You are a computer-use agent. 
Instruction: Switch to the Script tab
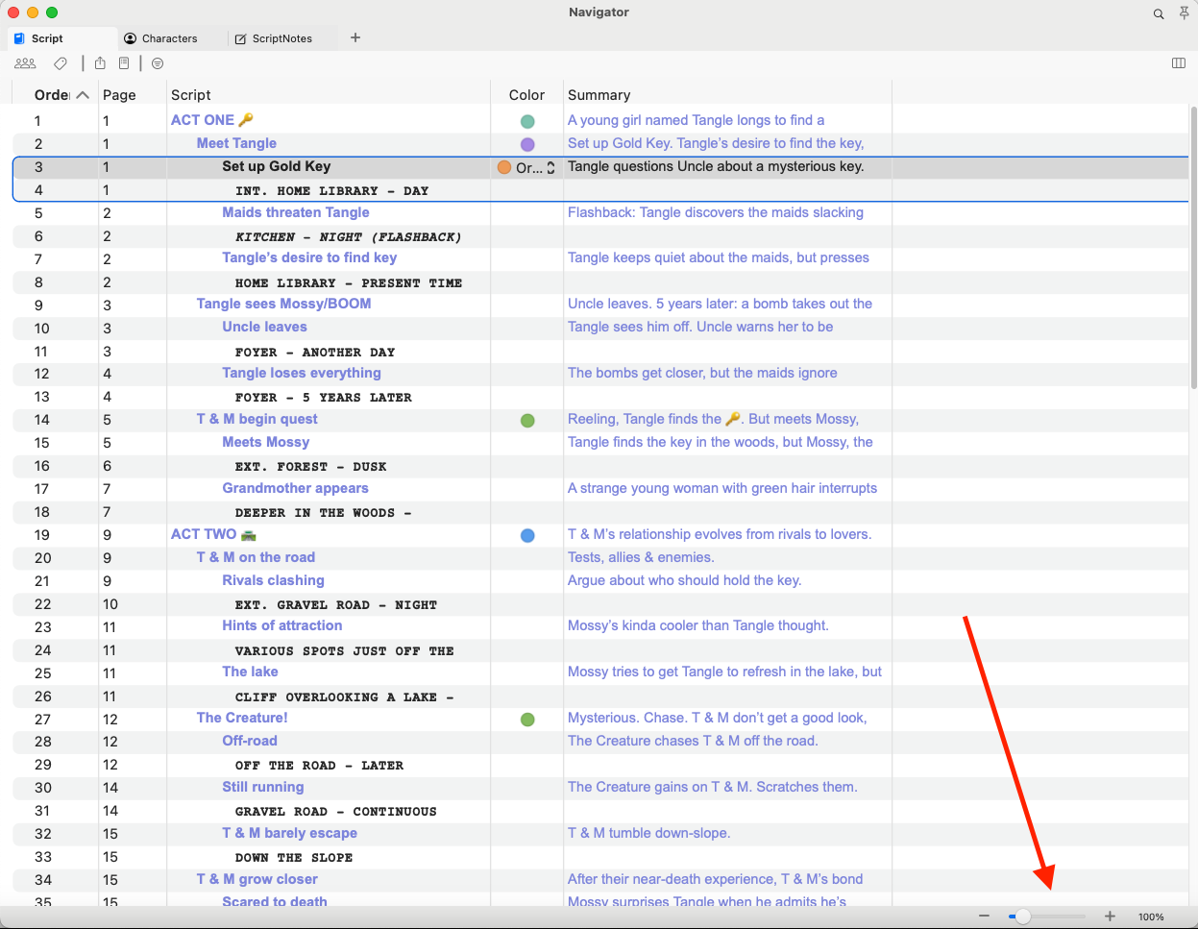coord(61,38)
